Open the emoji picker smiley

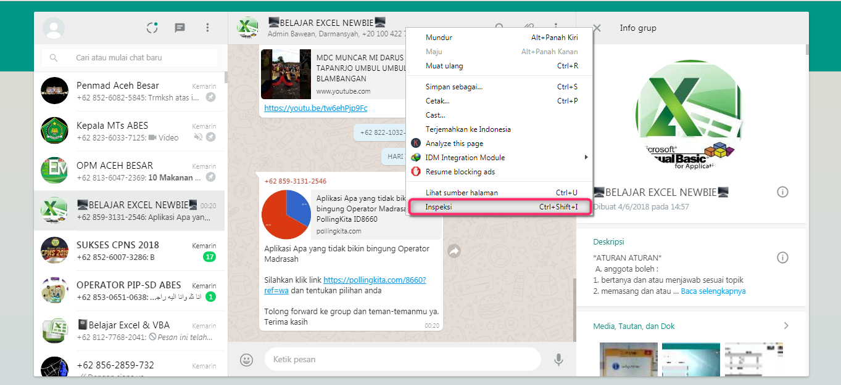click(247, 360)
